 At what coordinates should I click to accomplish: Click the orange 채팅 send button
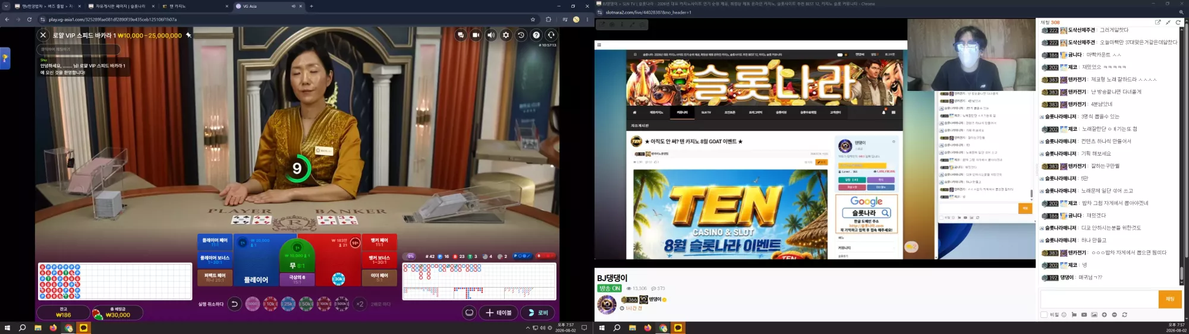(1170, 299)
